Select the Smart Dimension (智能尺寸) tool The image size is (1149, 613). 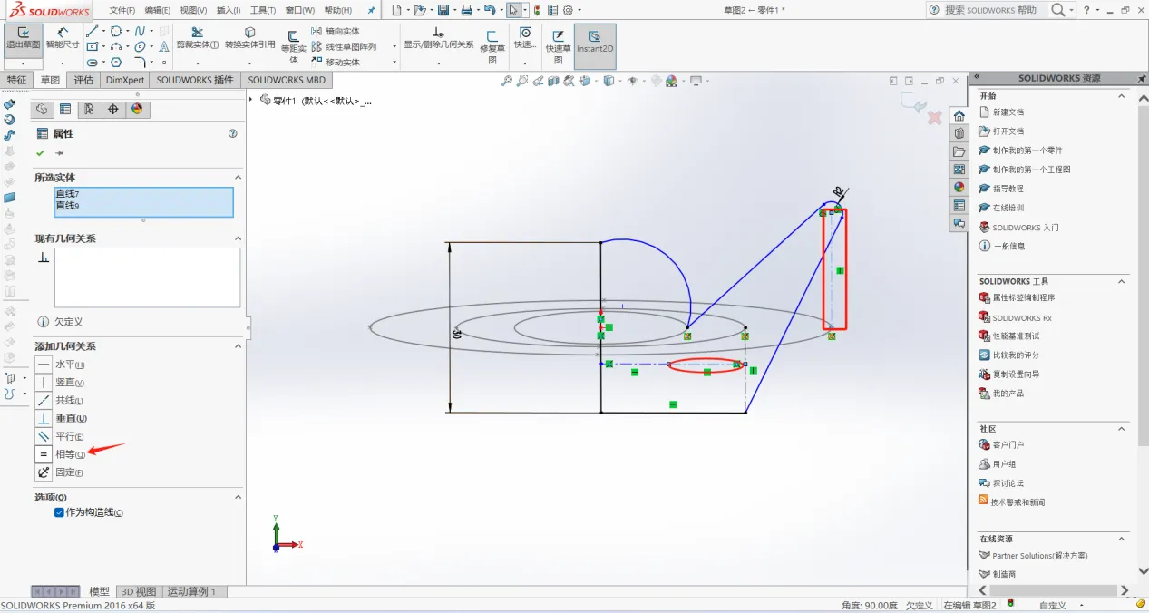click(x=63, y=38)
